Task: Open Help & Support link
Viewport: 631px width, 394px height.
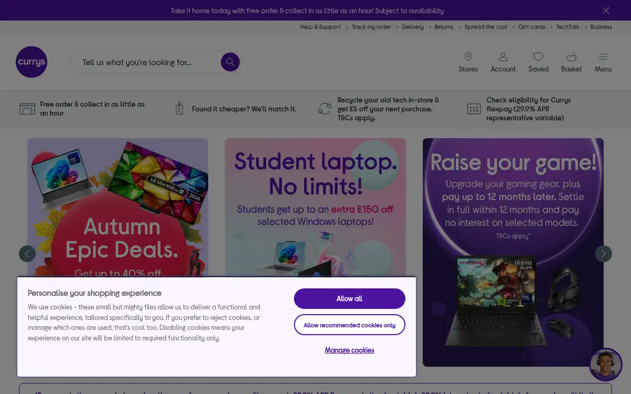Action: click(x=320, y=27)
